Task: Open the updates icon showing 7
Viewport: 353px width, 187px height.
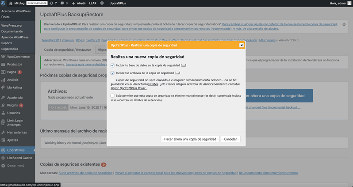Action: pos(51,3)
